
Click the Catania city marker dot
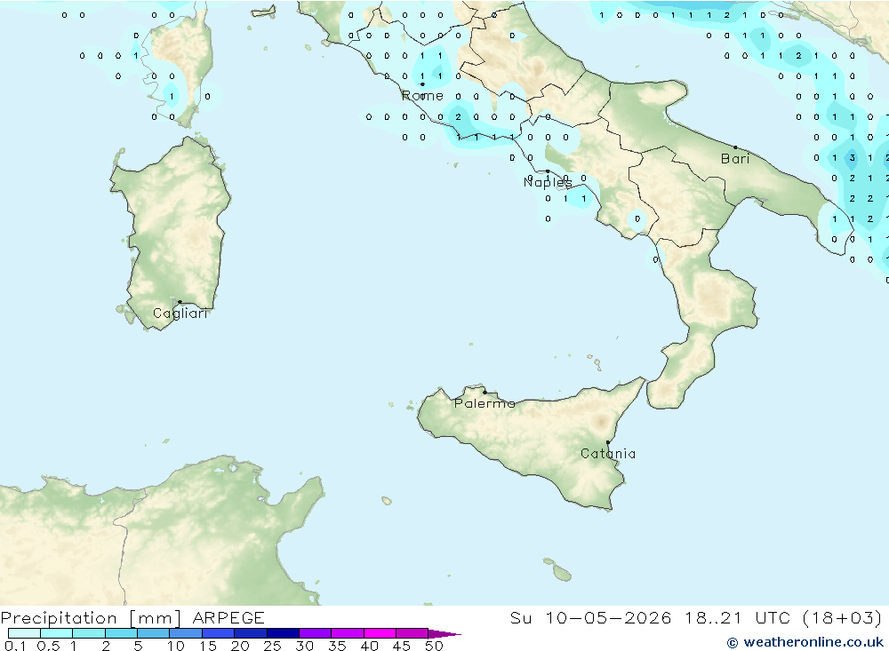(608, 442)
